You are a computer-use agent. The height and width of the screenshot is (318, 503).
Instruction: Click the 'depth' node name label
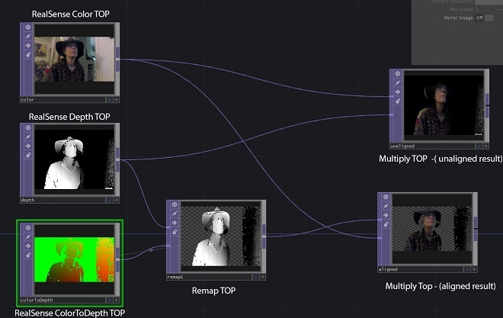pos(27,200)
